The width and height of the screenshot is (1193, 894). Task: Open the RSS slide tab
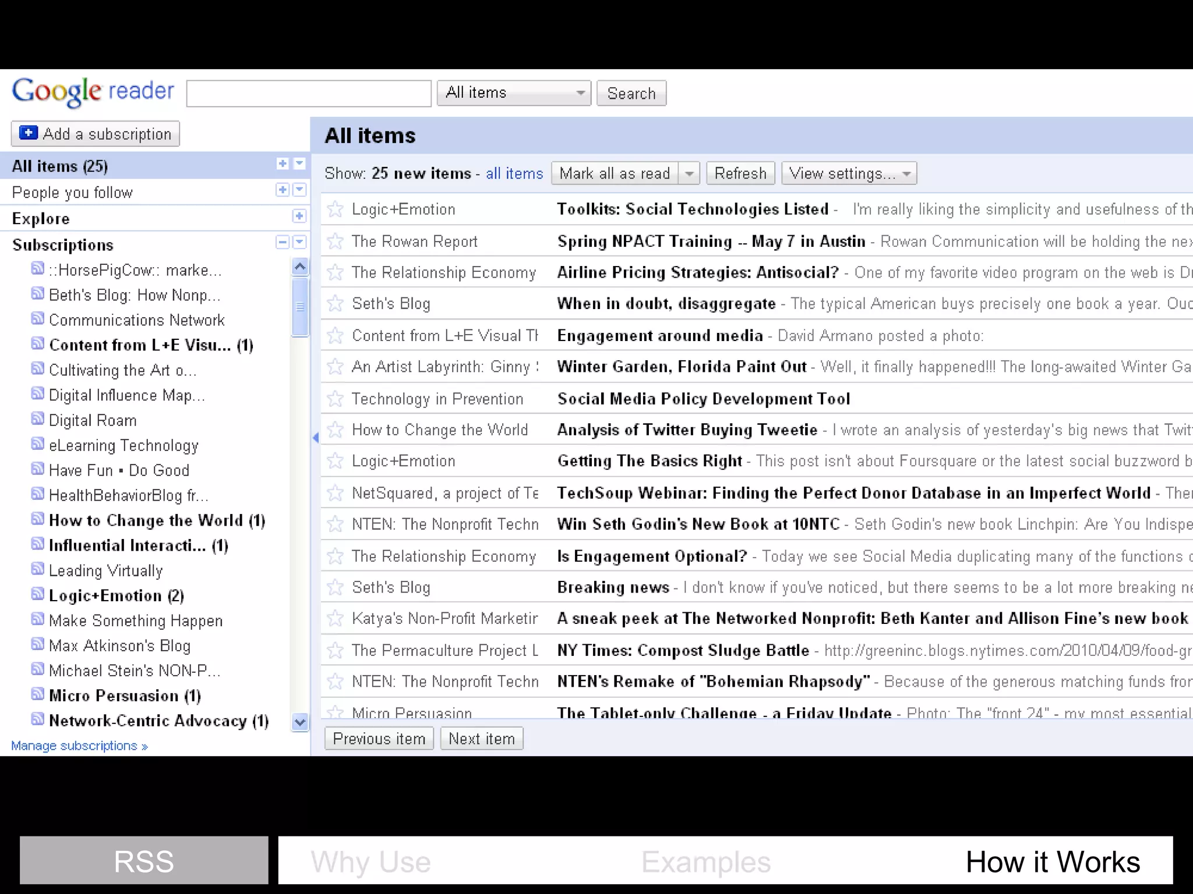coord(144,861)
